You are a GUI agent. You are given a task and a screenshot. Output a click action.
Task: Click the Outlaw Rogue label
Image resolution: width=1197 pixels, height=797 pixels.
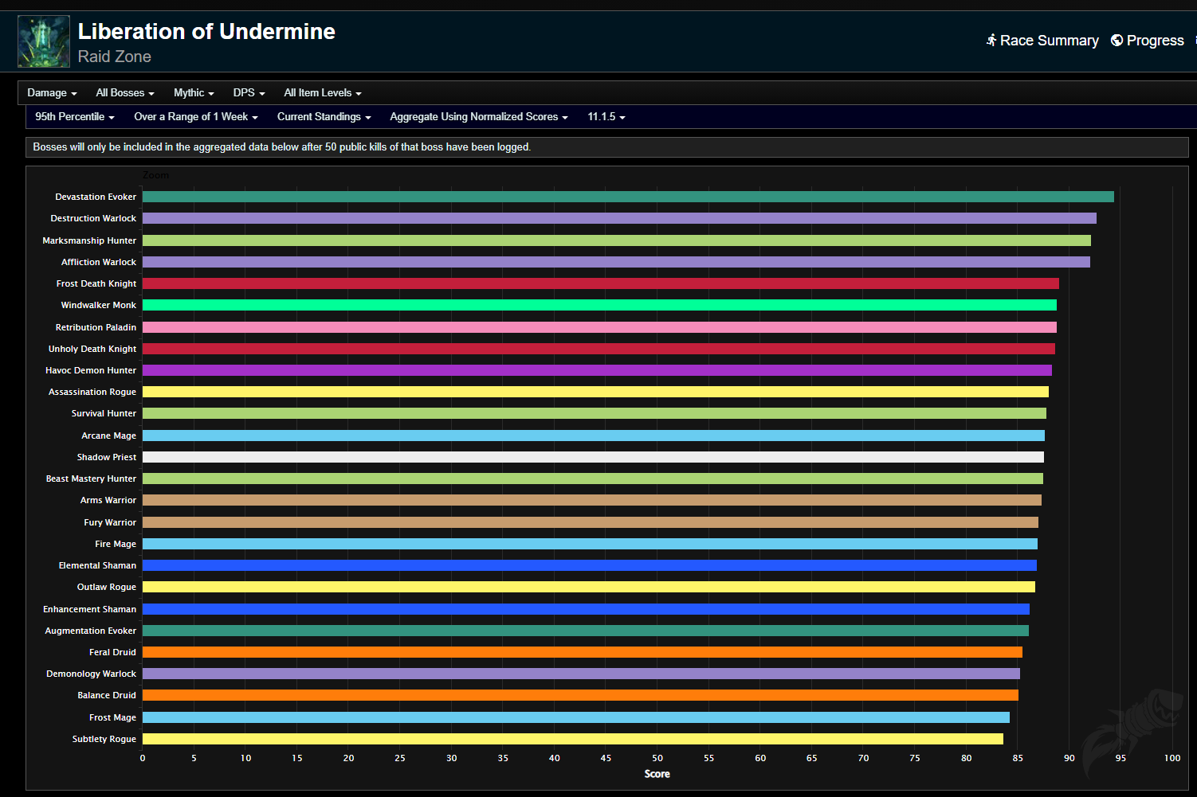point(107,587)
